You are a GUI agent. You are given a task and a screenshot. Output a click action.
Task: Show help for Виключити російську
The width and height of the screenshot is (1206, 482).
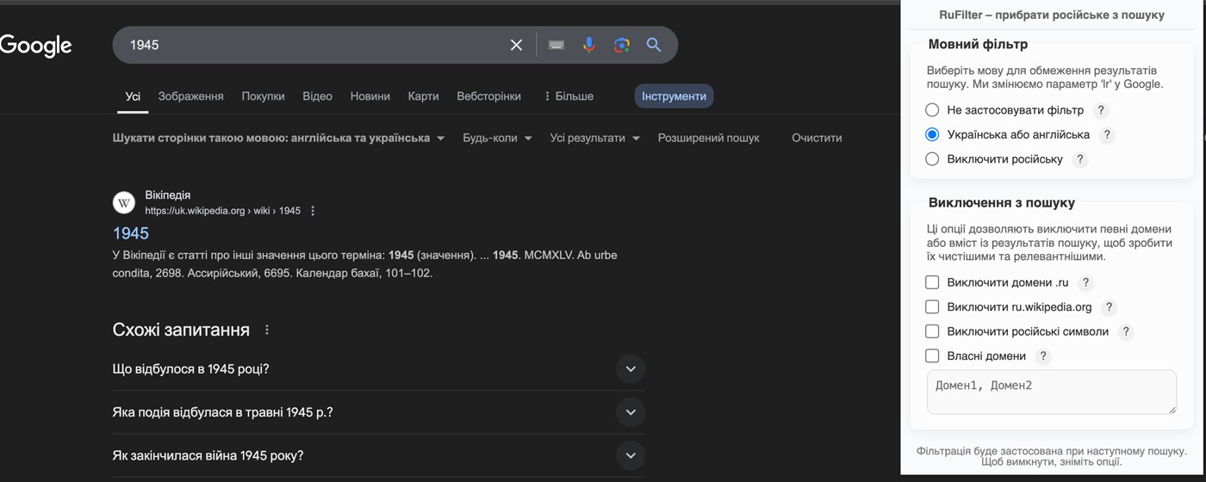[x=1079, y=159]
